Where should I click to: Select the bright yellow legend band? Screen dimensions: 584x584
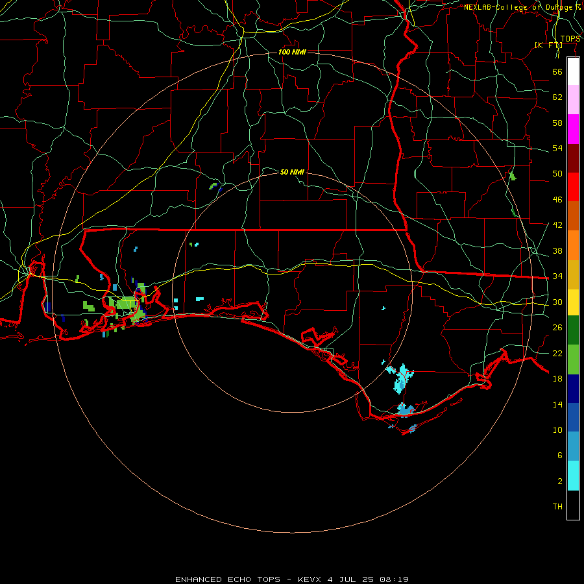click(x=573, y=302)
